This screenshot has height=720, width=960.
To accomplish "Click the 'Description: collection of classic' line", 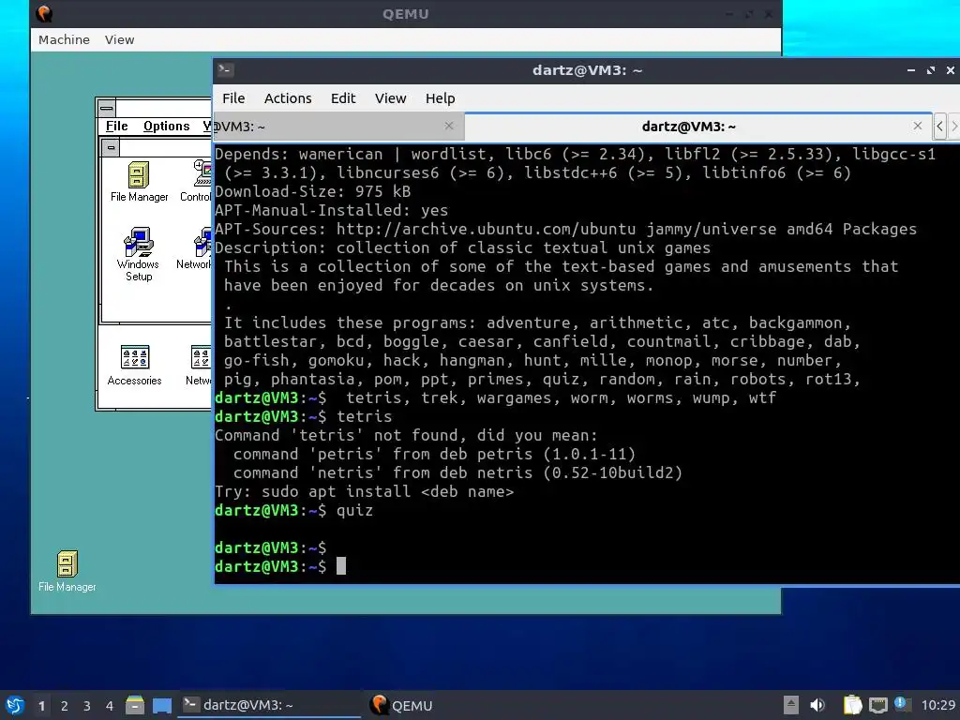I will 462,247.
